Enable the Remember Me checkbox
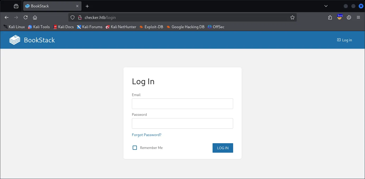365x179 pixels. [135, 148]
